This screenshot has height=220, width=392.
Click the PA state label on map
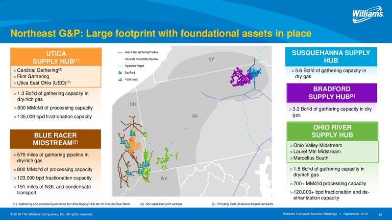click(195, 116)
